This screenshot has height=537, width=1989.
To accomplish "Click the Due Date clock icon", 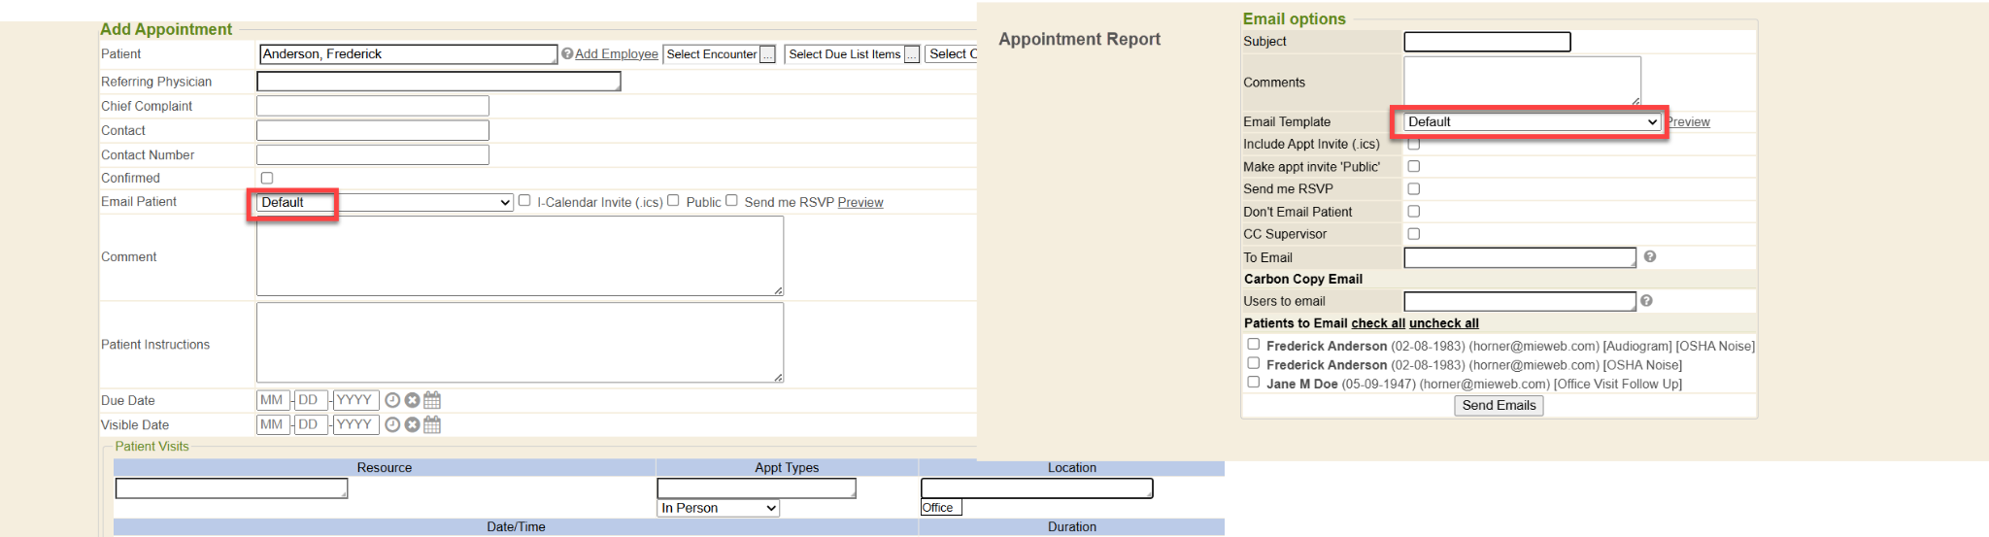I will tap(392, 400).
